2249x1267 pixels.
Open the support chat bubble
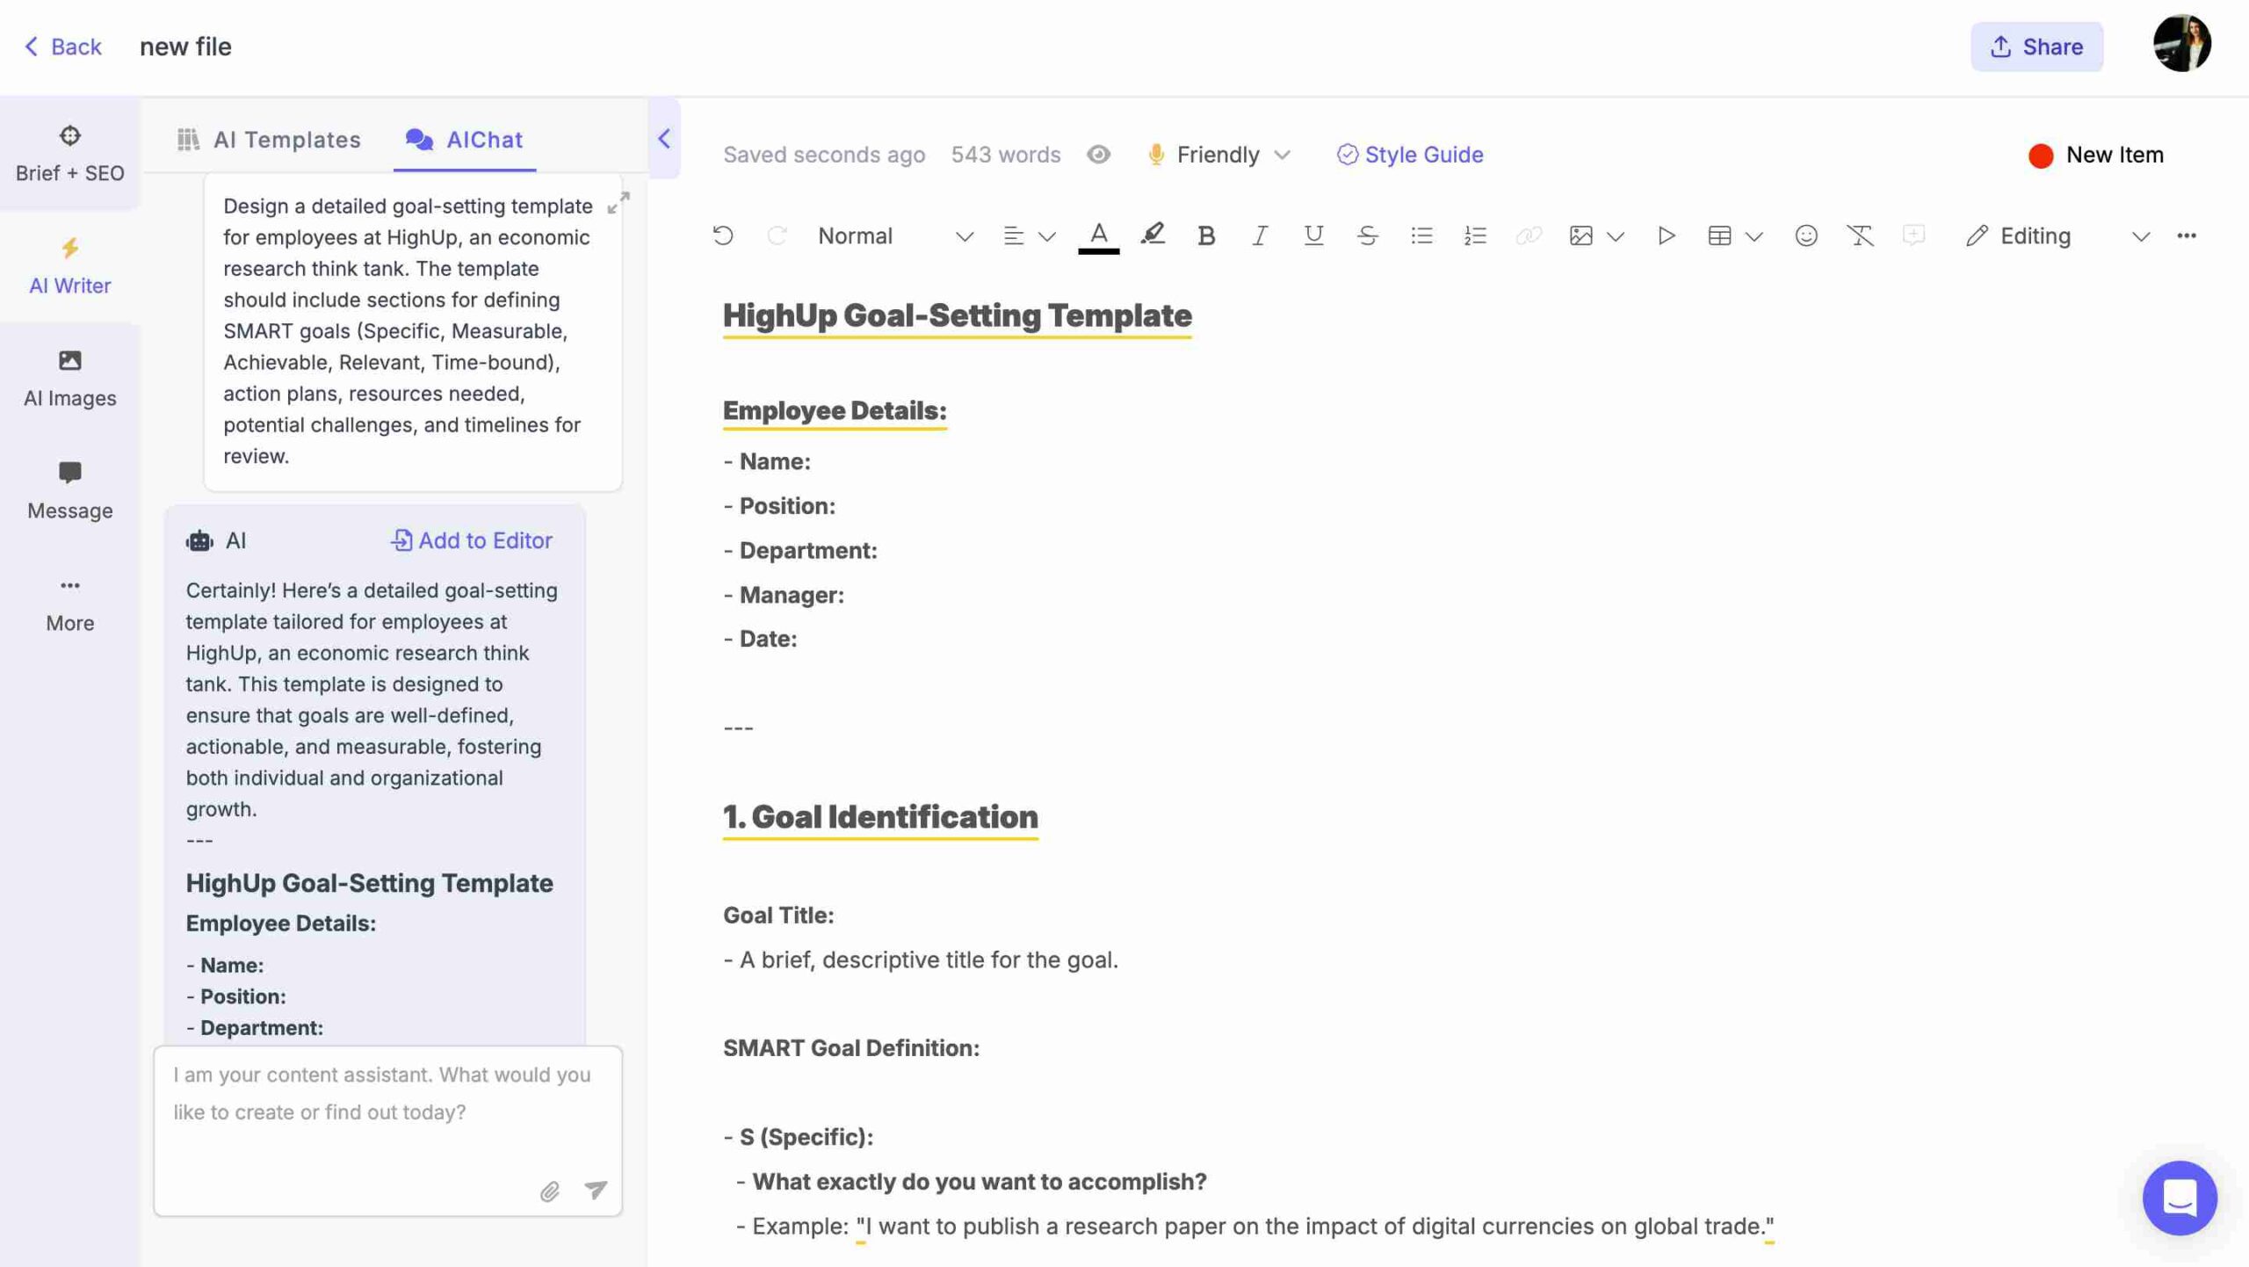pos(2179,1197)
